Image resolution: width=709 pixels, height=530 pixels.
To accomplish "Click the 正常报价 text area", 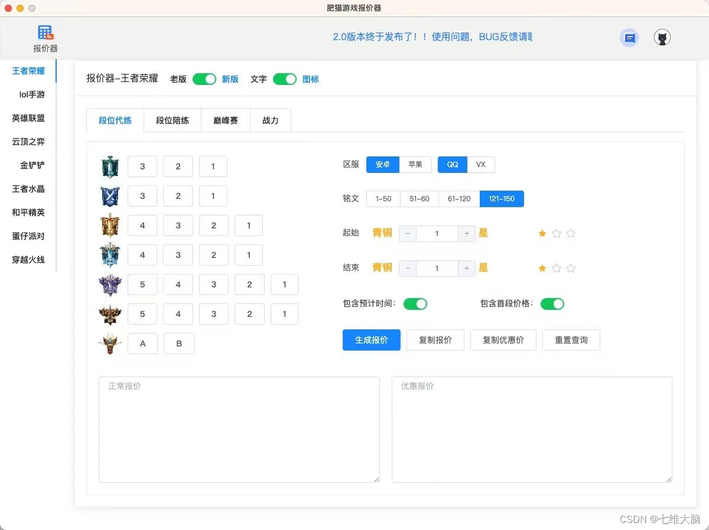I will point(239,430).
